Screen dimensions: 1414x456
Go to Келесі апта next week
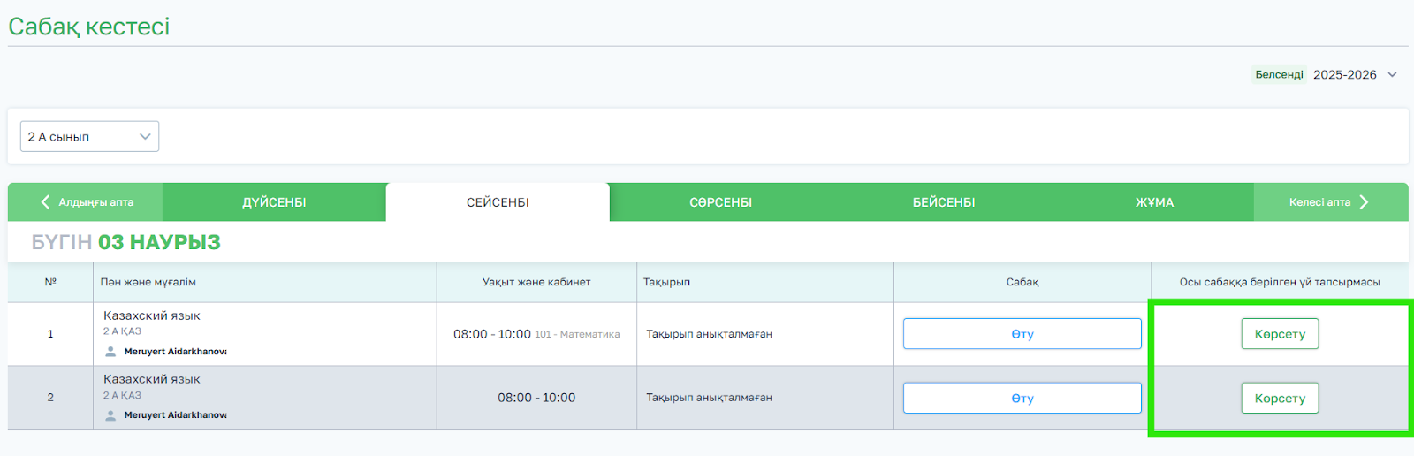(x=1319, y=202)
